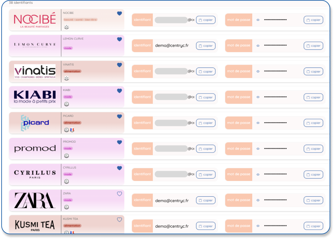Copy the Zara password
Screen dimensions: 334x239
pyautogui.click(x=313, y=200)
